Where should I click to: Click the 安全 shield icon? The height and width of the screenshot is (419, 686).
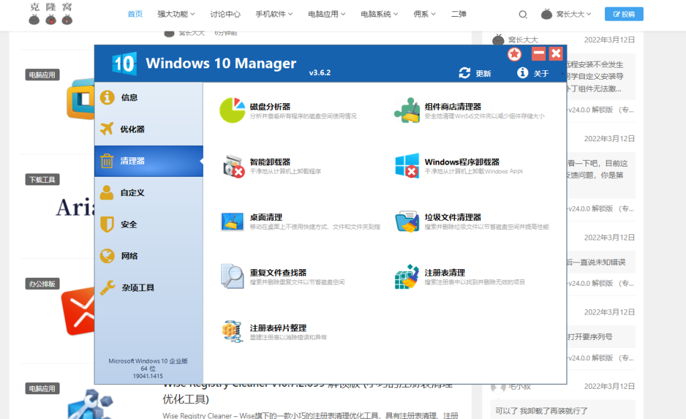click(x=107, y=224)
